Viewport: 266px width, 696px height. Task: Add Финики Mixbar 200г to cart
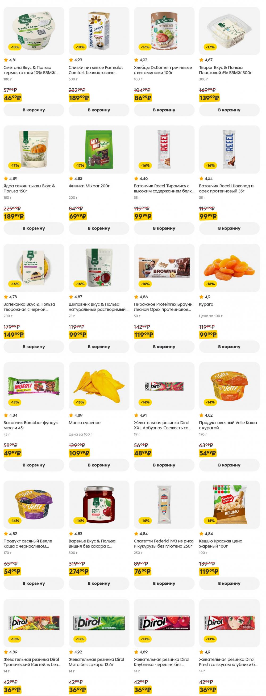pos(99,228)
